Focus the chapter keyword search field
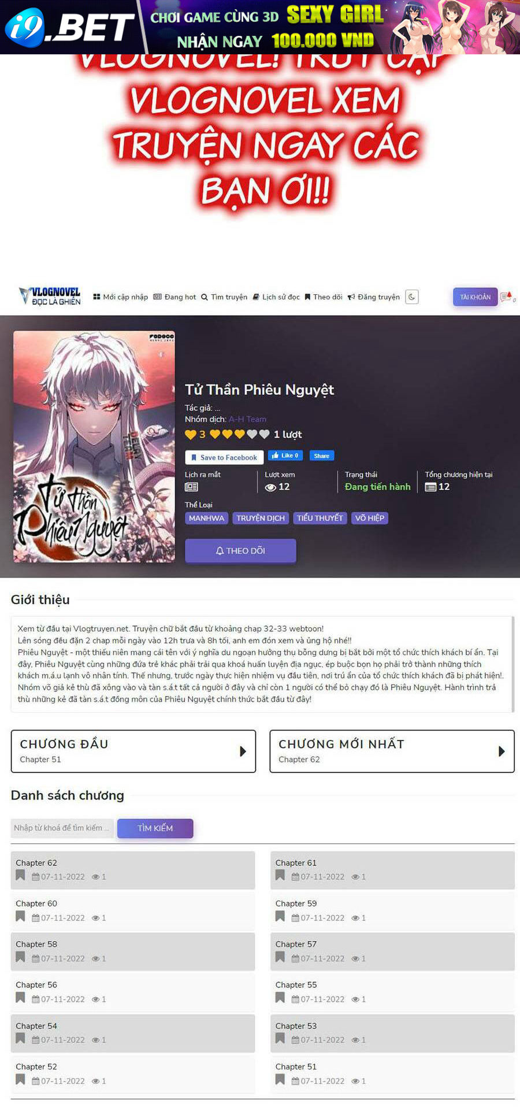This screenshot has width=520, height=1107. point(62,828)
